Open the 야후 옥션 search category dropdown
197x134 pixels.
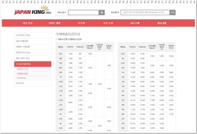[62, 13]
